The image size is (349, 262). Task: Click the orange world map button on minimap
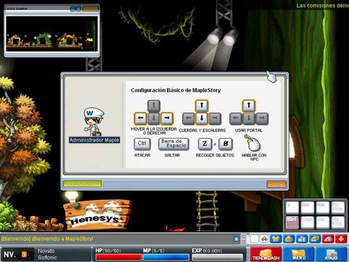[90, 9]
